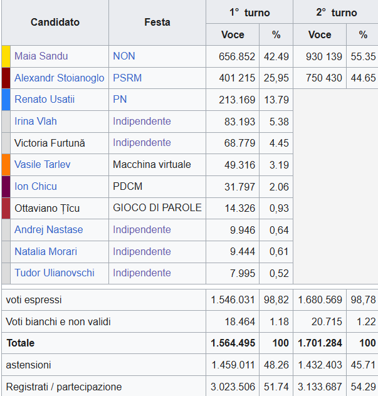This screenshot has height=396, width=378.
Task: Click the blue swatch beside Renato Usatii
Action: click(6, 100)
